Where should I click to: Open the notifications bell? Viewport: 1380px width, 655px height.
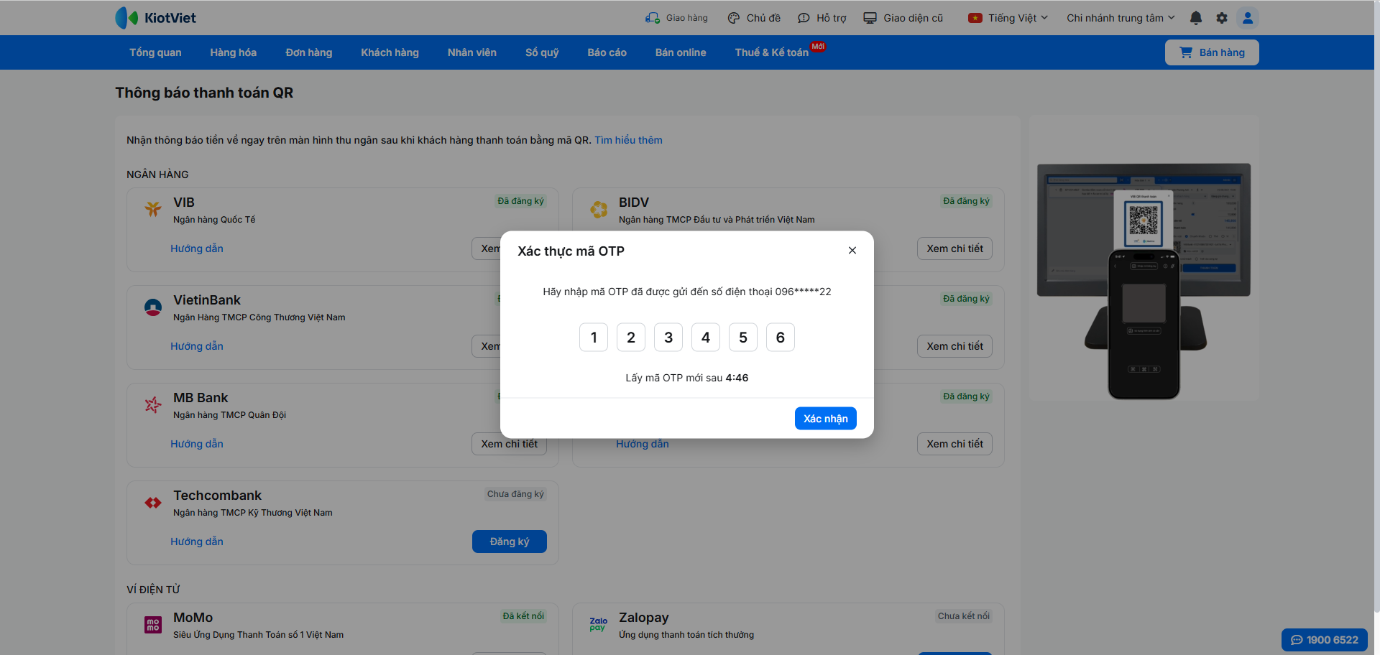[x=1196, y=18]
